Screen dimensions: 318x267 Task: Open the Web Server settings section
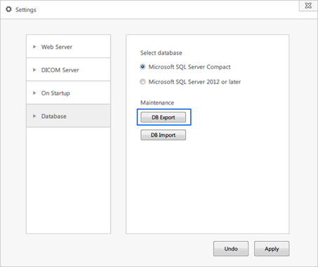57,47
